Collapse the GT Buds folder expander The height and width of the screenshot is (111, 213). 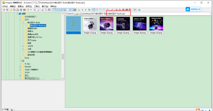pos(23,23)
